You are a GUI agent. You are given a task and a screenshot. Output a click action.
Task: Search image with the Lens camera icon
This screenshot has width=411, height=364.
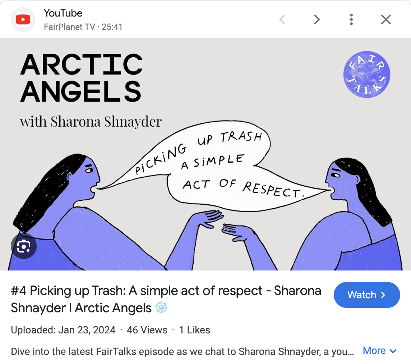pos(24,246)
